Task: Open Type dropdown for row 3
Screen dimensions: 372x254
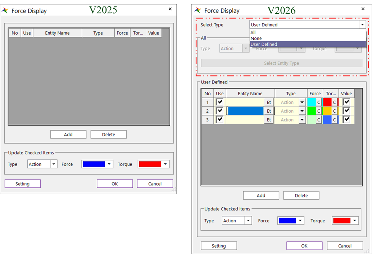Action: [302, 120]
